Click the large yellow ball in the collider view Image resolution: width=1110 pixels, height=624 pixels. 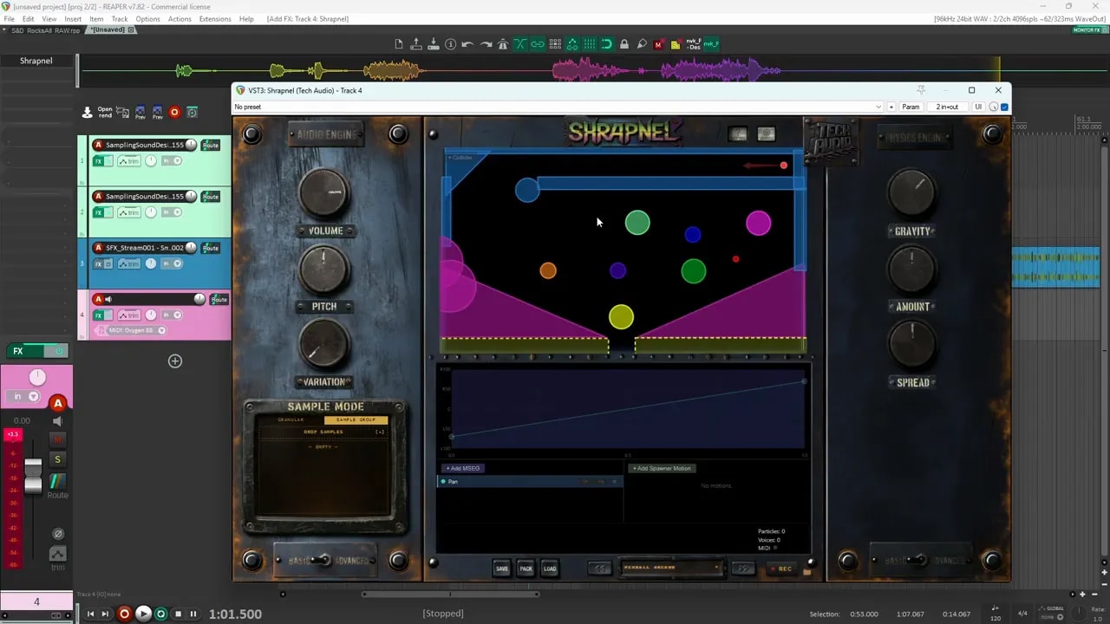[621, 317]
